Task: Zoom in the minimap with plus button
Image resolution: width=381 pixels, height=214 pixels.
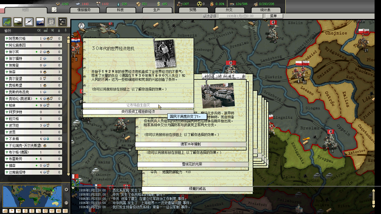Action: tap(66, 189)
